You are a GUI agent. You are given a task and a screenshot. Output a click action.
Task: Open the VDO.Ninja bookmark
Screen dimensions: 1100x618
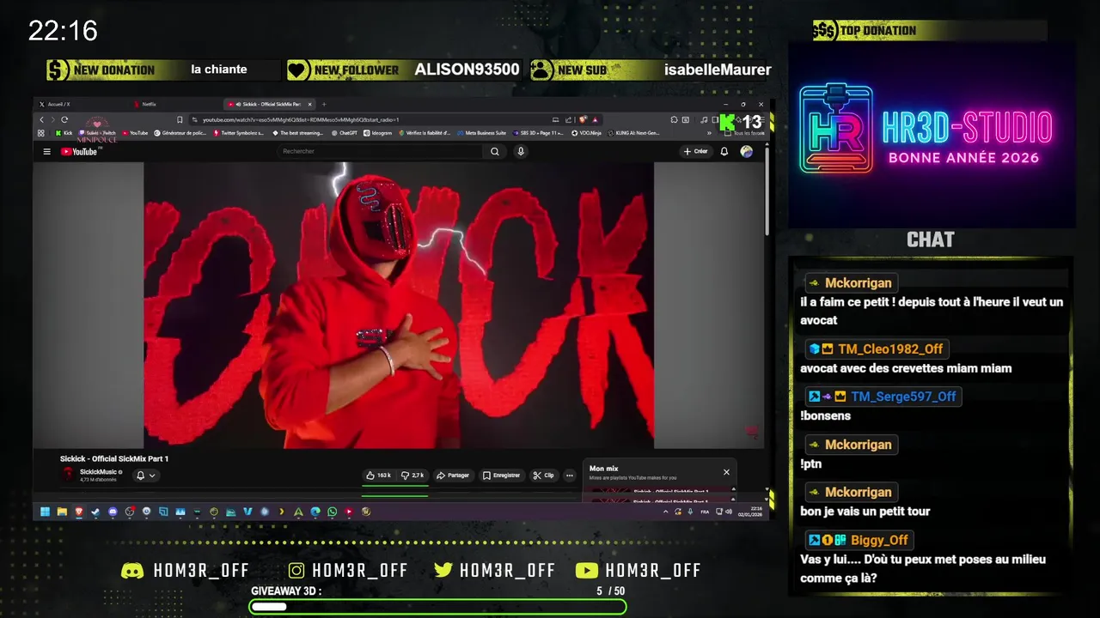point(586,133)
